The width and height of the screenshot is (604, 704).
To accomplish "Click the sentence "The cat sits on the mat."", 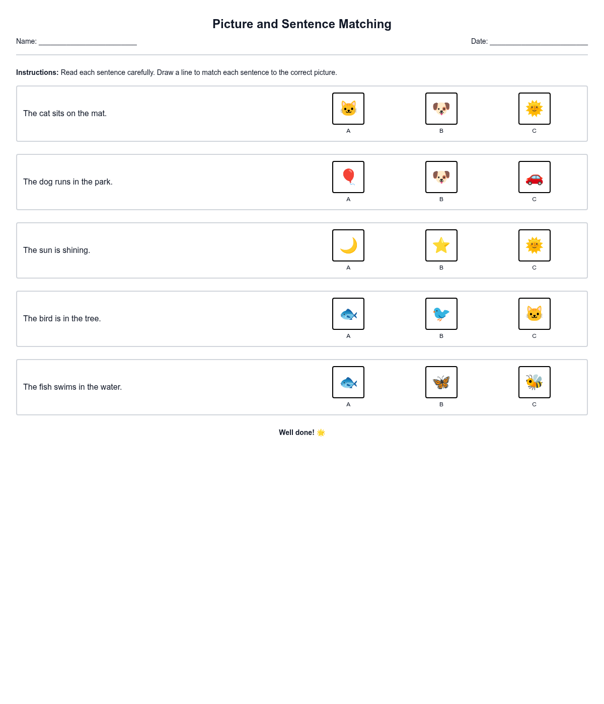I will (x=65, y=114).
